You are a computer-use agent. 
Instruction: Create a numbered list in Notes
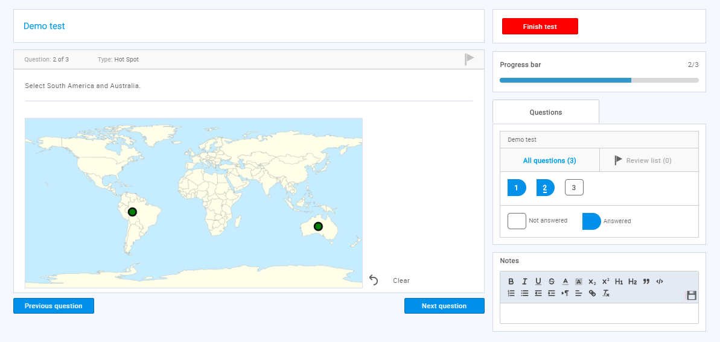(511, 293)
